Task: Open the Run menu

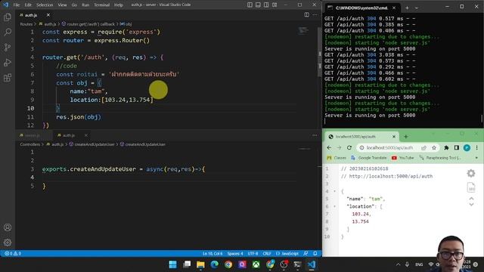Action: (x=85, y=5)
